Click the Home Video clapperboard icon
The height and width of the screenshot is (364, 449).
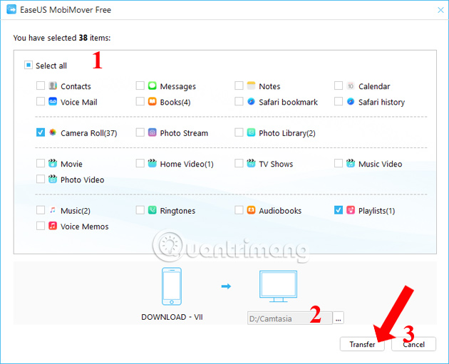[x=152, y=163]
